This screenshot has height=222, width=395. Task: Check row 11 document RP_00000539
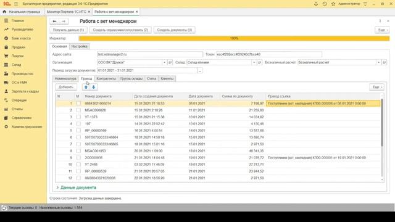pos(78,171)
